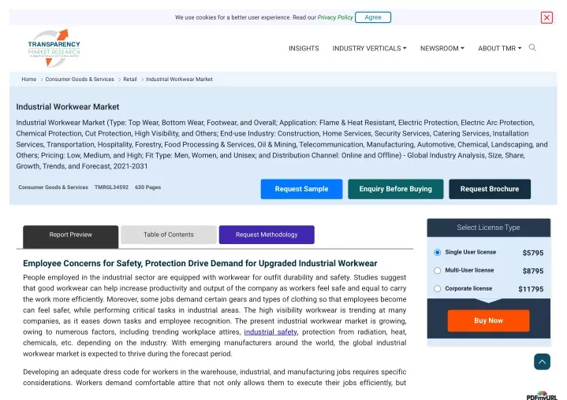
Task: Click the Request Sample button
Action: point(301,189)
